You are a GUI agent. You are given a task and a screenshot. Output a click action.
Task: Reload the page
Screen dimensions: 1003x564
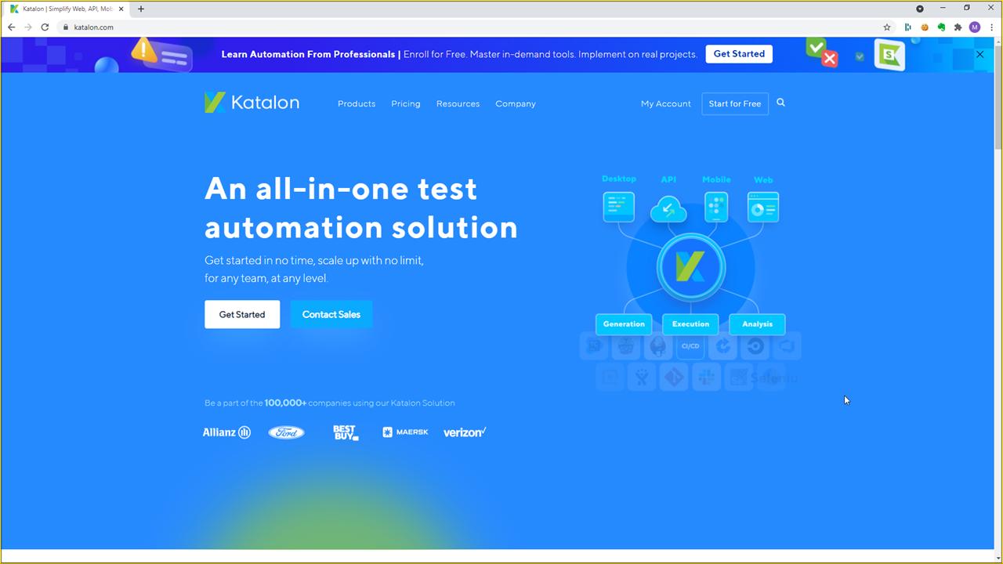point(45,27)
